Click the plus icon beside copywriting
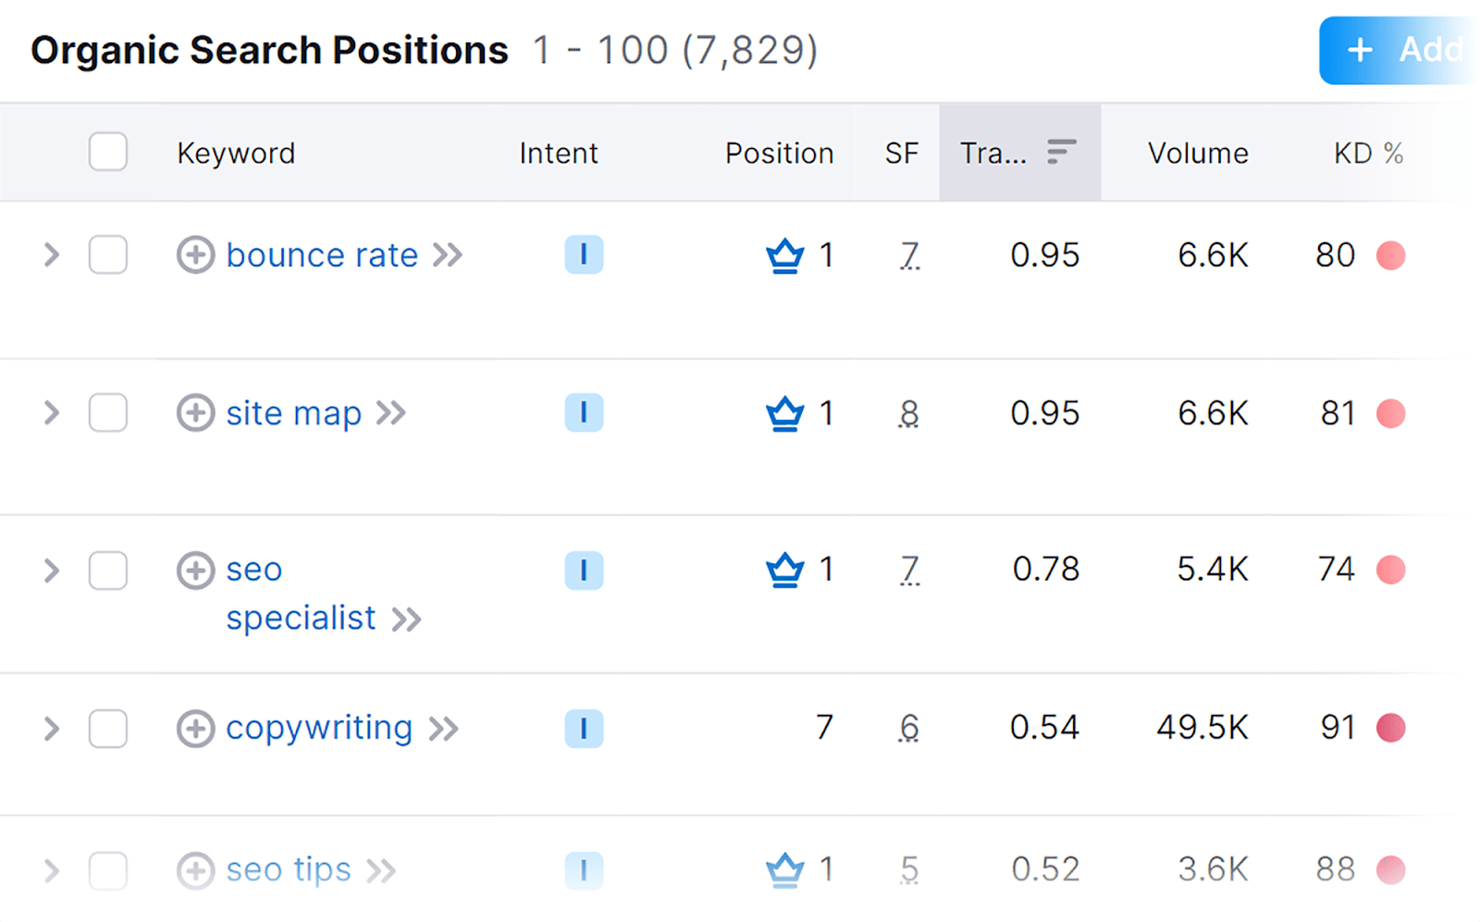1480x922 pixels. (195, 729)
